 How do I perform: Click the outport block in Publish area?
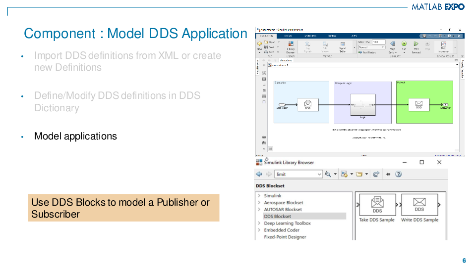445,105
